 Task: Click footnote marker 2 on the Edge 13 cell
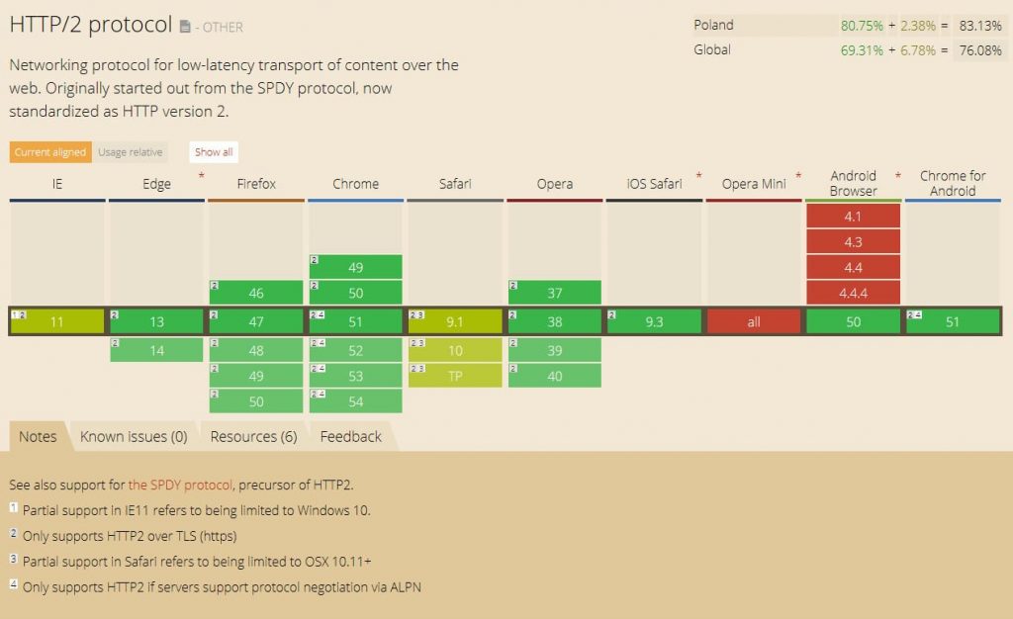point(113,313)
